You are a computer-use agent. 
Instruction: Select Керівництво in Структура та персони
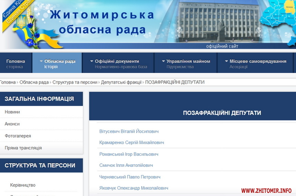pyautogui.click(x=23, y=185)
